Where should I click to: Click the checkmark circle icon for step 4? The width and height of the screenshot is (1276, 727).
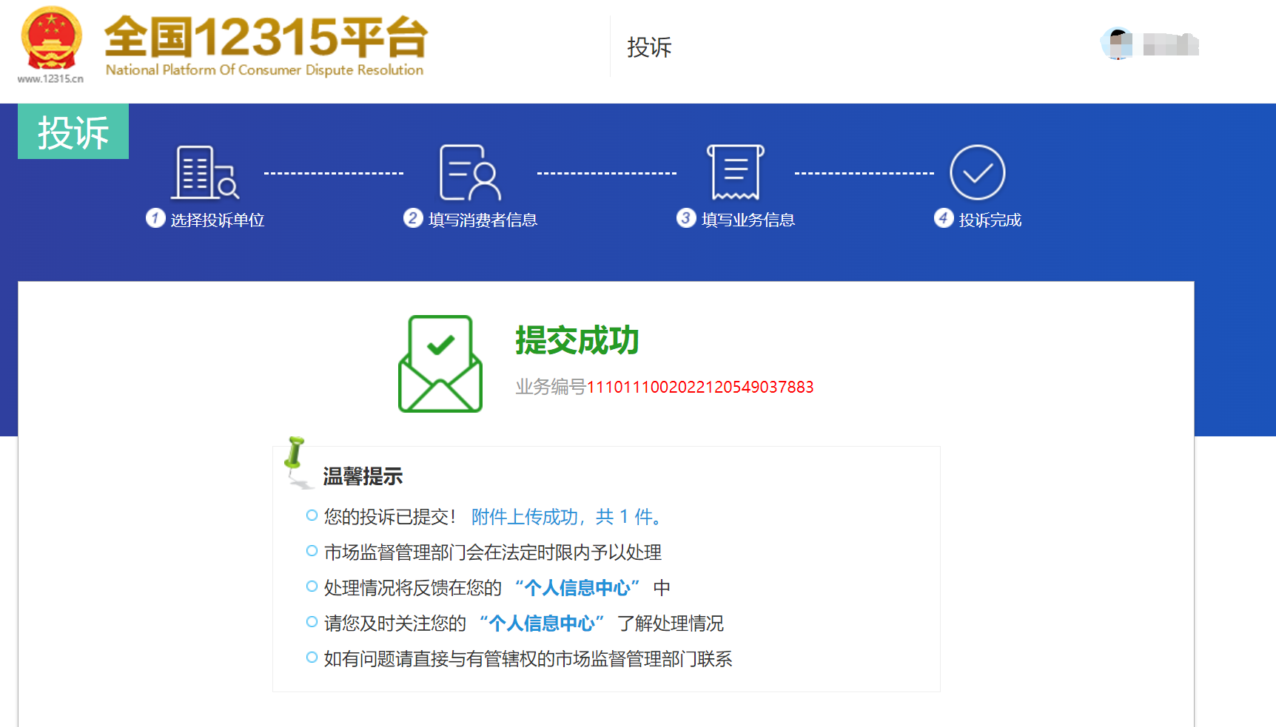point(977,172)
